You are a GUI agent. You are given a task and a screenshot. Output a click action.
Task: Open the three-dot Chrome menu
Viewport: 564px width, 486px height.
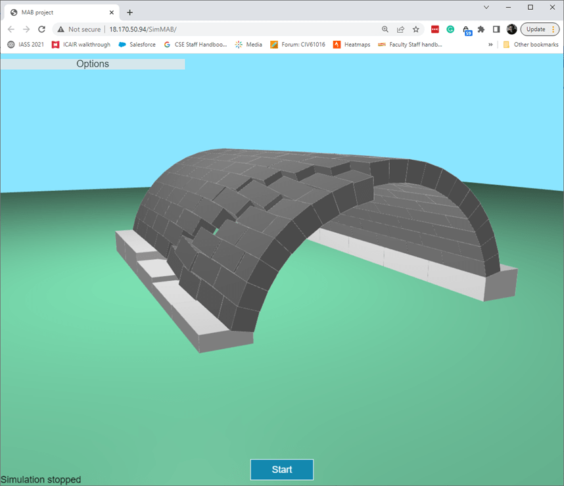click(554, 30)
